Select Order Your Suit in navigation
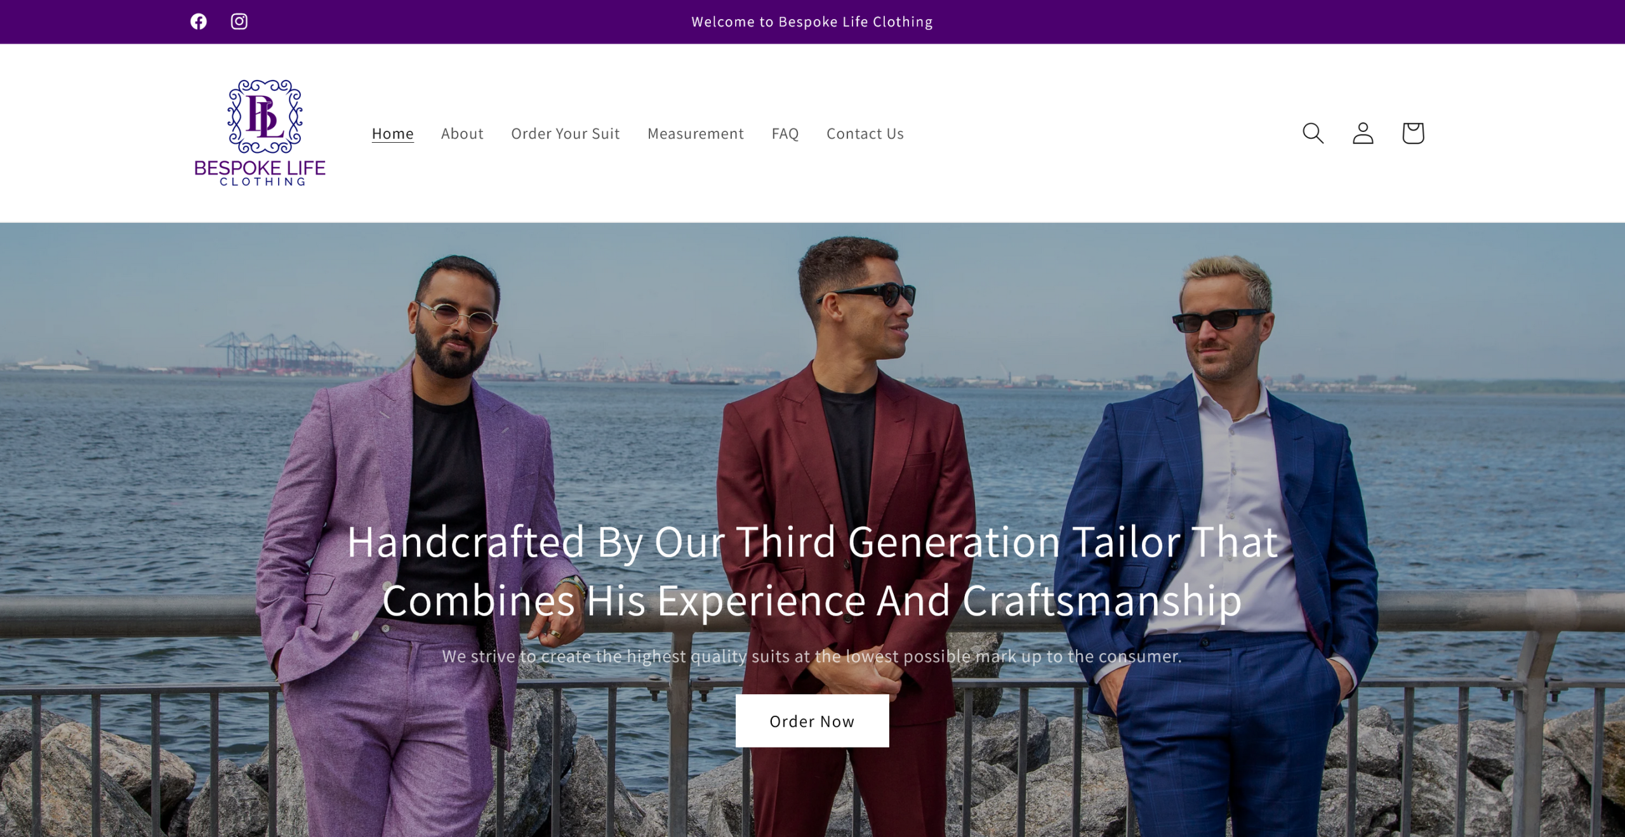The image size is (1625, 837). tap(565, 133)
